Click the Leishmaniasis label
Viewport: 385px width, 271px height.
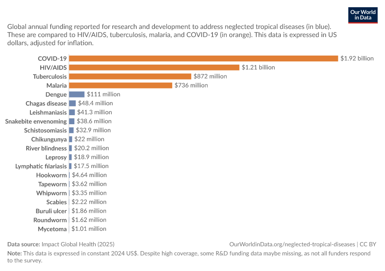pos(48,112)
